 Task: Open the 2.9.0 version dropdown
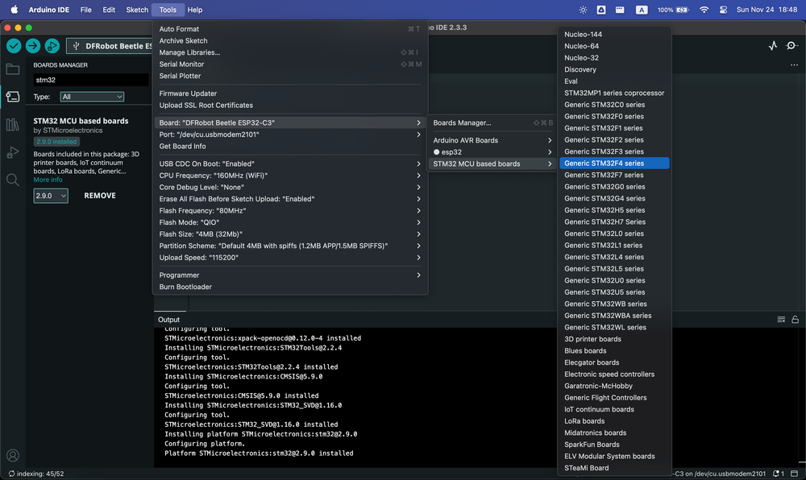51,196
